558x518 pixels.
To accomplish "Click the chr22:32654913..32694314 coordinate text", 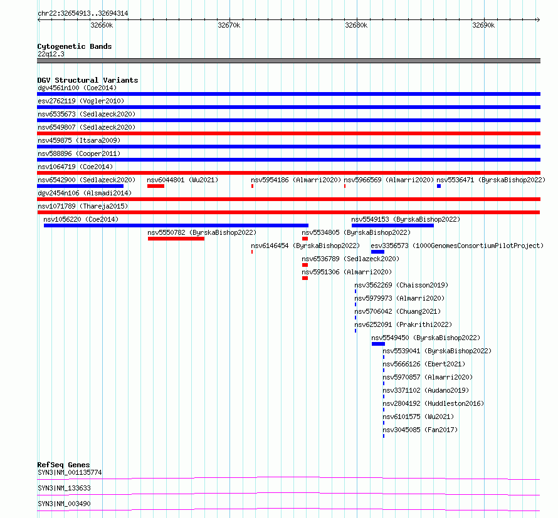I will click(83, 13).
